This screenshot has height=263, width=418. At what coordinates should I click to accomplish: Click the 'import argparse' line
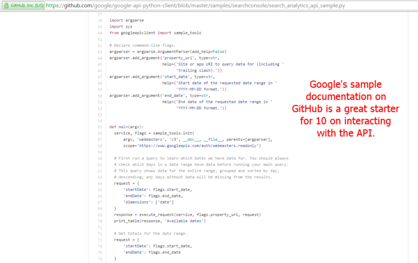126,20
